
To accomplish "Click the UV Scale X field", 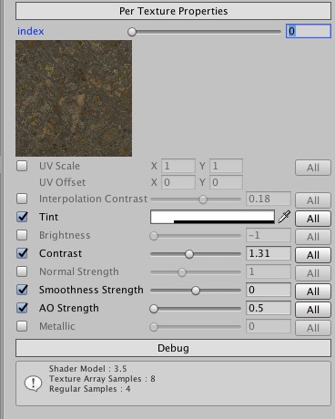I will [178, 166].
